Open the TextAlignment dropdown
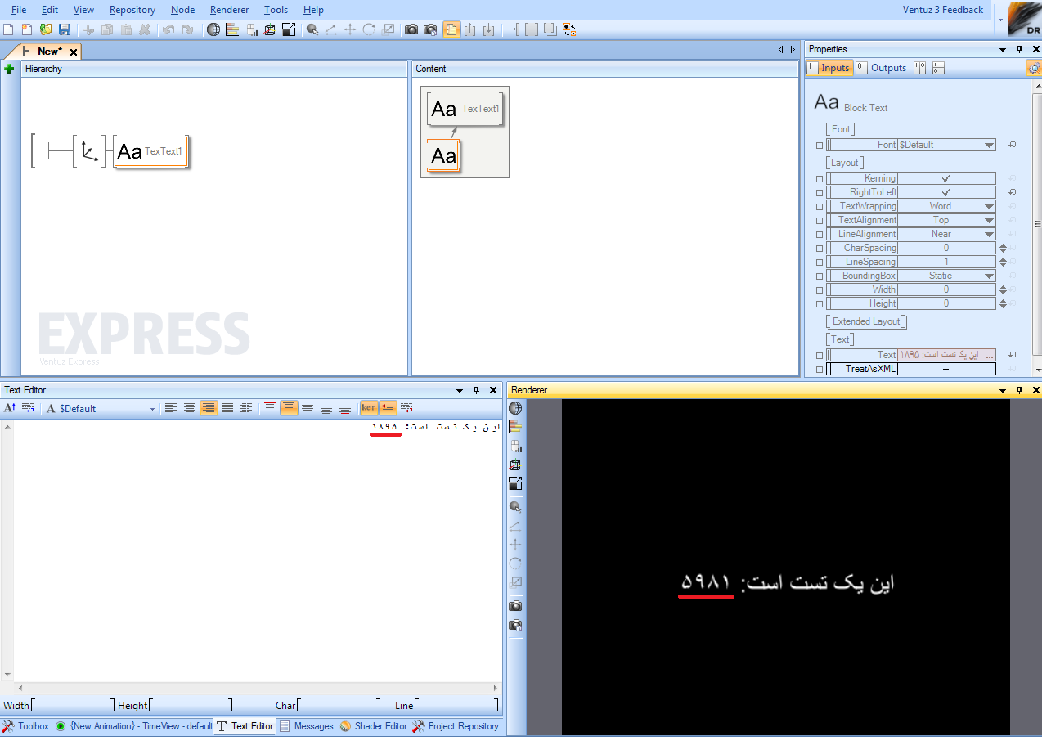 pyautogui.click(x=989, y=220)
